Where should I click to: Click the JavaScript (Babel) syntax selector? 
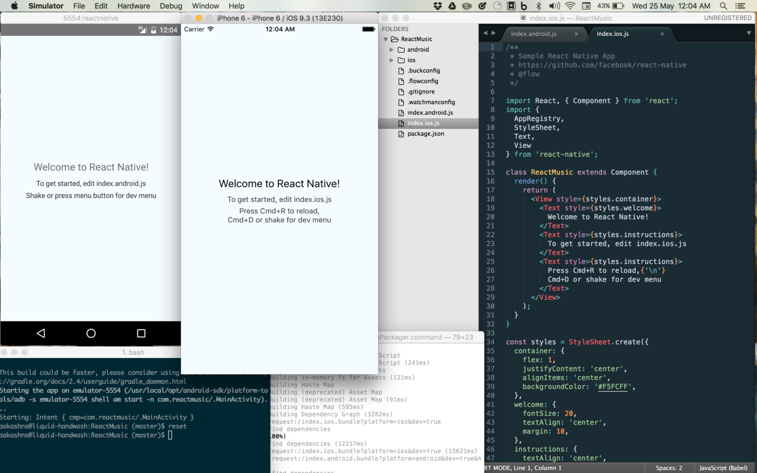tap(723, 468)
